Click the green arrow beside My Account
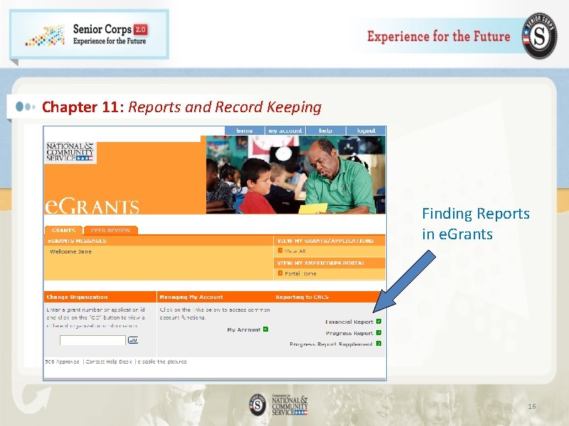This screenshot has width=569, height=426. (265, 329)
